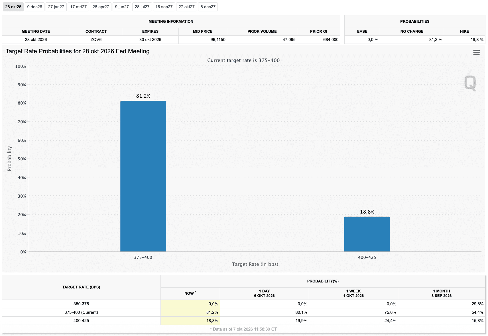Open the 27 okt27 meeting tab
The height and width of the screenshot is (336, 488).
pyautogui.click(x=186, y=7)
